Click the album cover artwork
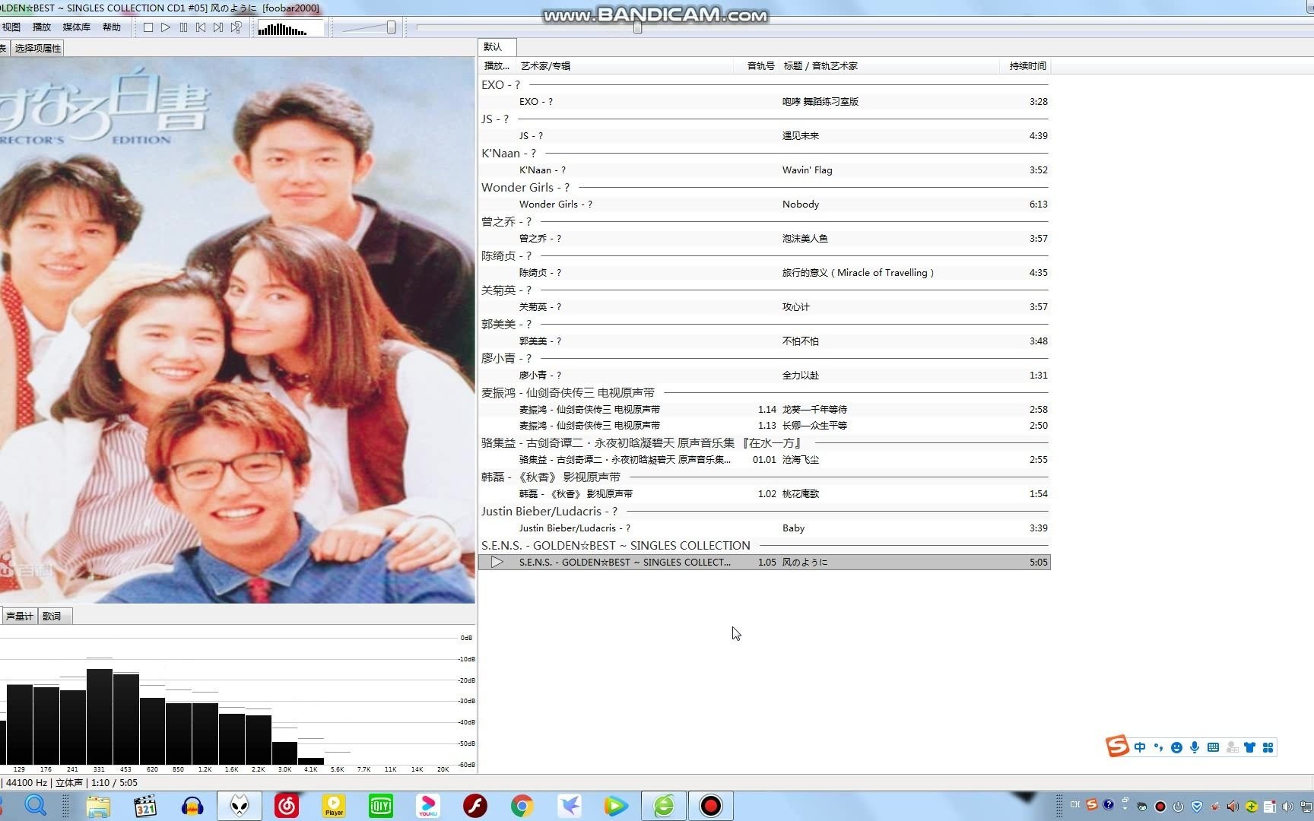 [x=237, y=330]
